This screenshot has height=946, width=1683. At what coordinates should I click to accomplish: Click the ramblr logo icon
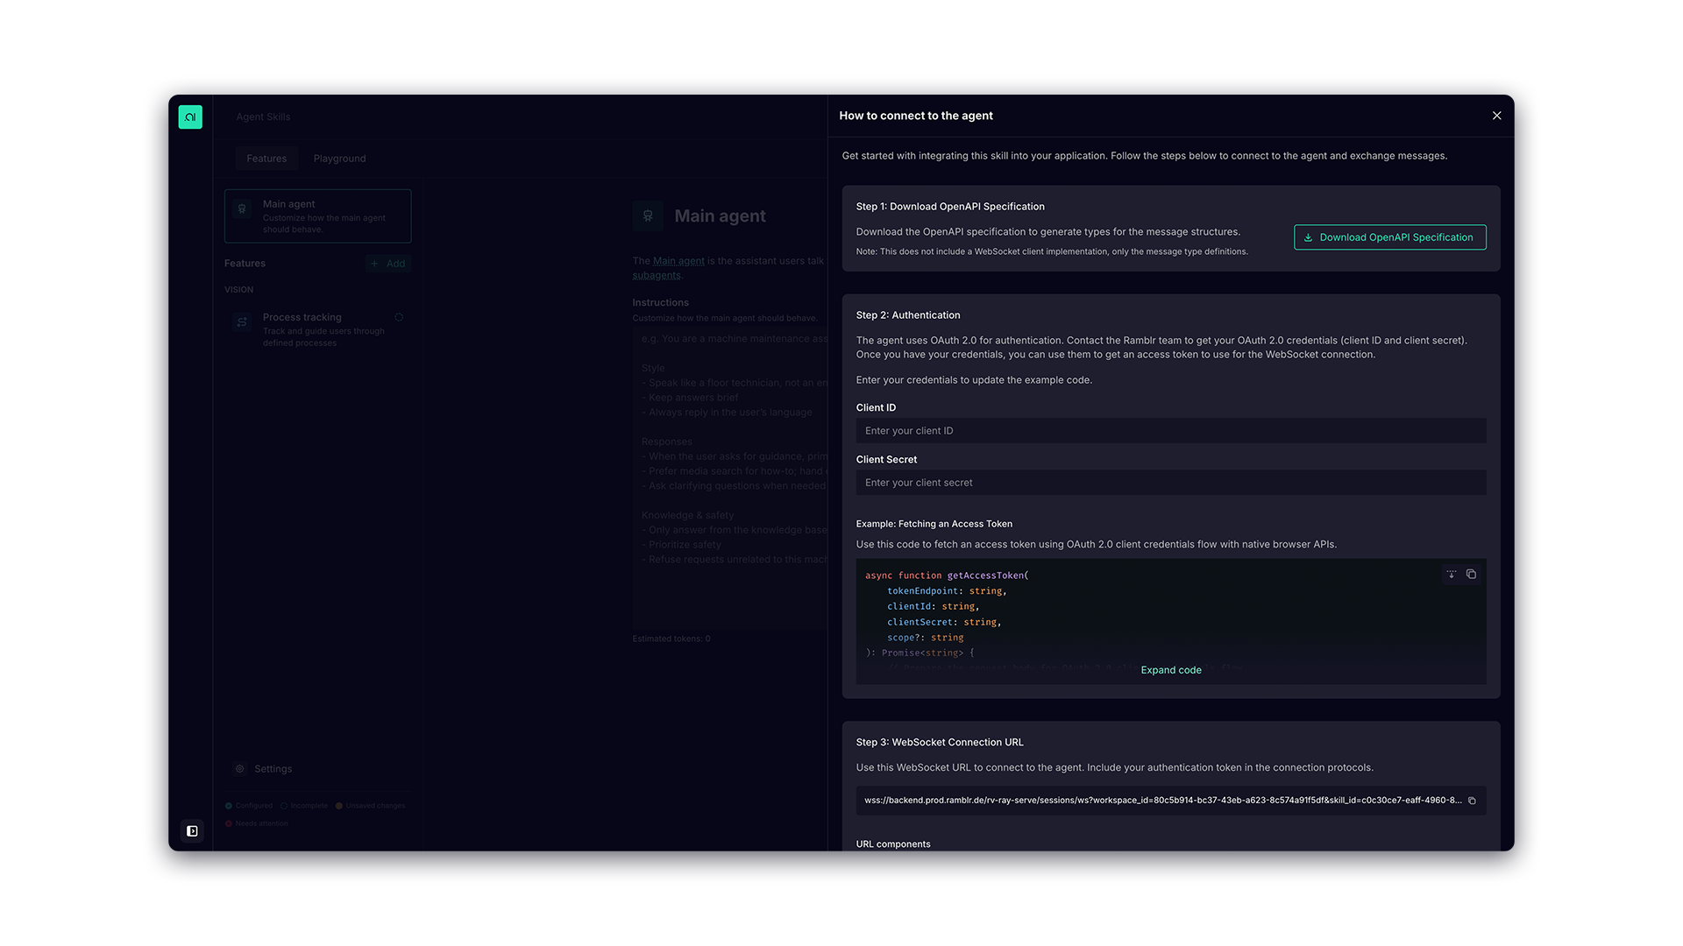190,116
